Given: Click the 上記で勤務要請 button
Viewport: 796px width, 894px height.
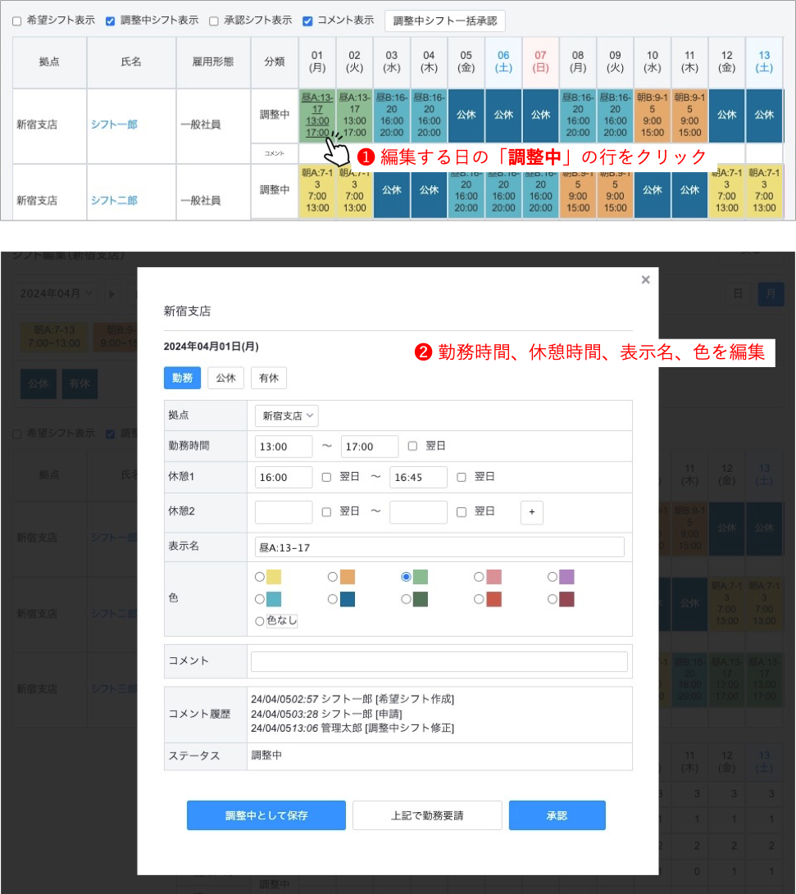Looking at the screenshot, I should 427,816.
